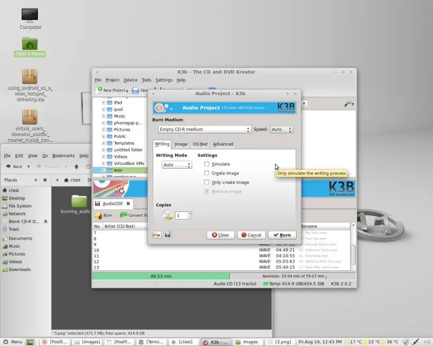Check the Only create image option
433x346 pixels.
tap(207, 182)
